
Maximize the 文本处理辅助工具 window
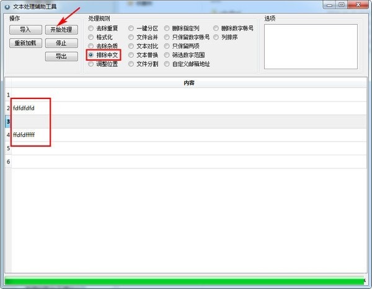(x=342, y=5)
